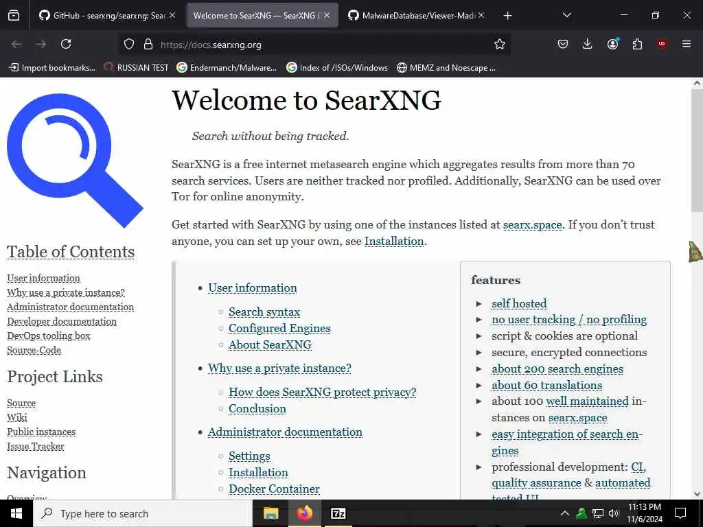Open tracking protection shield icon
Screen dimensions: 703x527
coord(129,45)
